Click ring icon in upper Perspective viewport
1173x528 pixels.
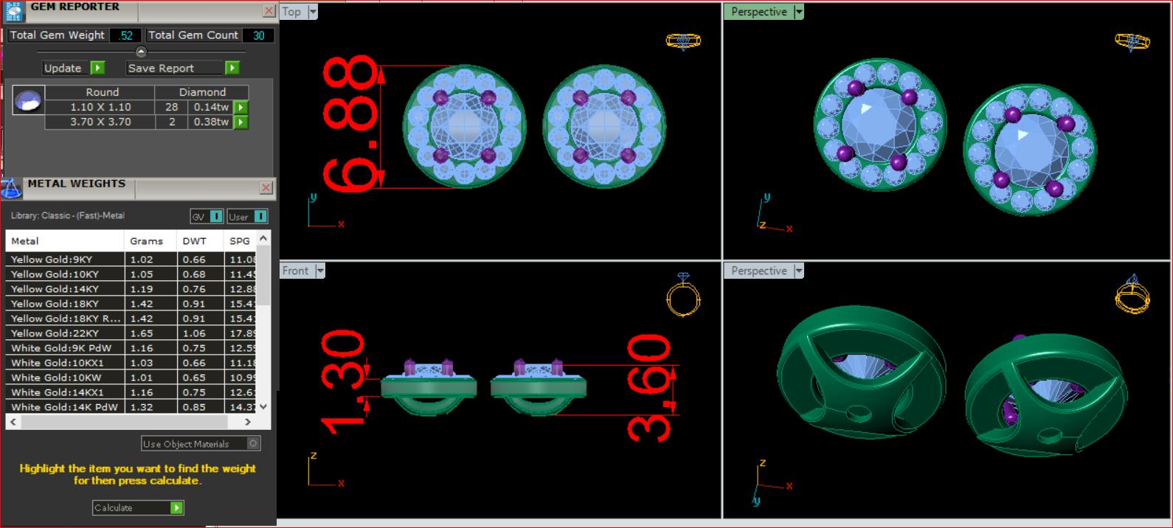(1132, 41)
